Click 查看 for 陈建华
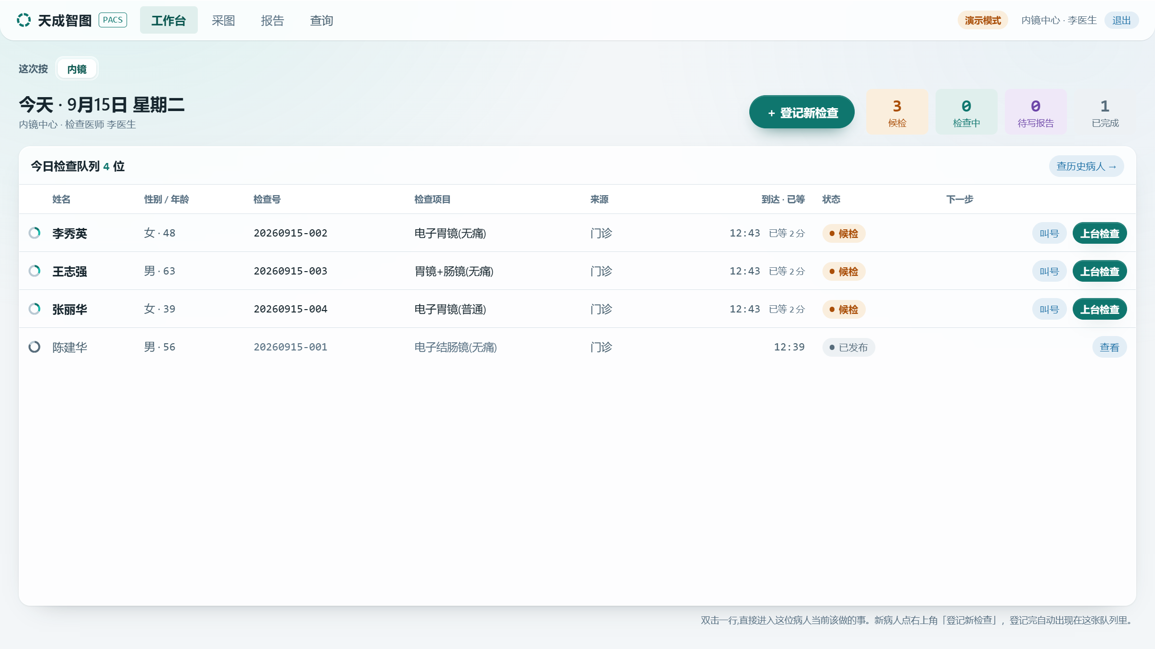This screenshot has width=1155, height=649. coord(1109,347)
